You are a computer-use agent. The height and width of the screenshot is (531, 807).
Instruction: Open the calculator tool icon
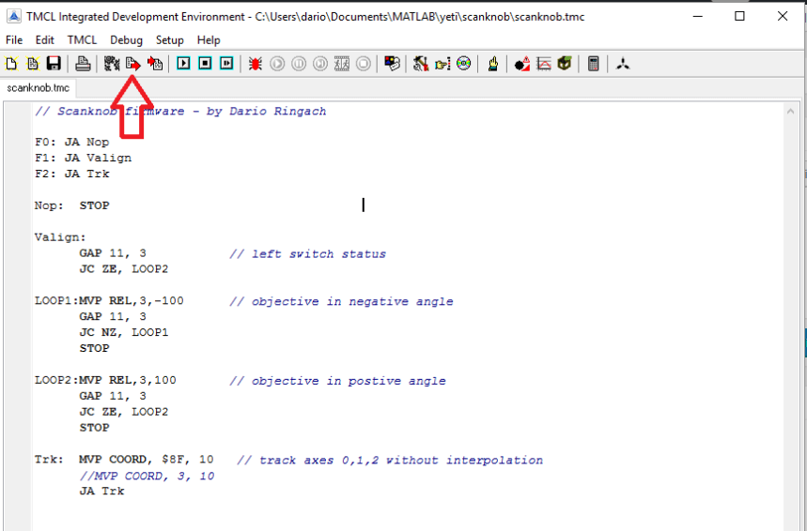(594, 64)
